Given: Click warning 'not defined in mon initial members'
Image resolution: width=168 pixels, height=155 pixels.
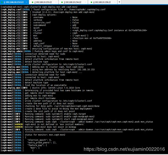Looking at the screenshot, I should click(43, 124).
